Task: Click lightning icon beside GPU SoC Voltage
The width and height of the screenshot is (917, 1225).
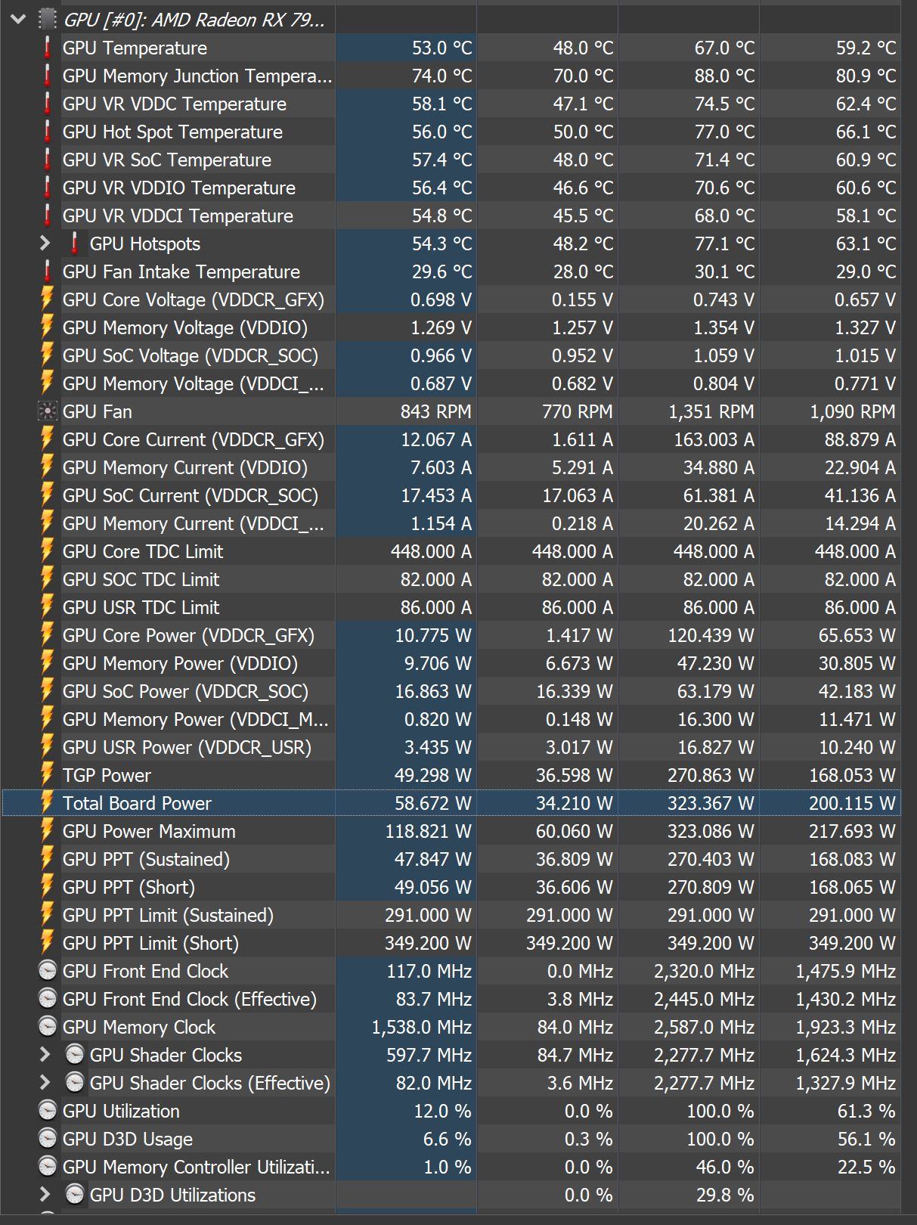Action: (x=47, y=355)
